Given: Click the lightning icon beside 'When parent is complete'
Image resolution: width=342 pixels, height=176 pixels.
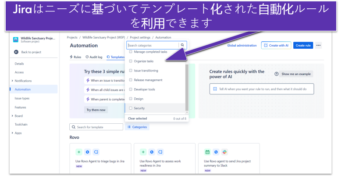Looking at the screenshot, I should click(x=88, y=99).
